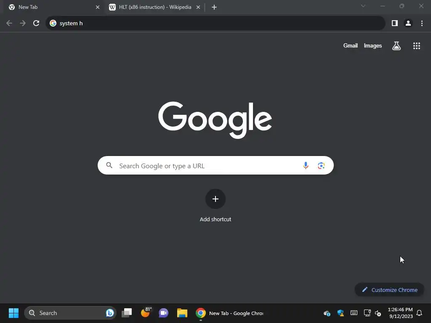Launch the Teams chat taskbar icon

(164, 313)
